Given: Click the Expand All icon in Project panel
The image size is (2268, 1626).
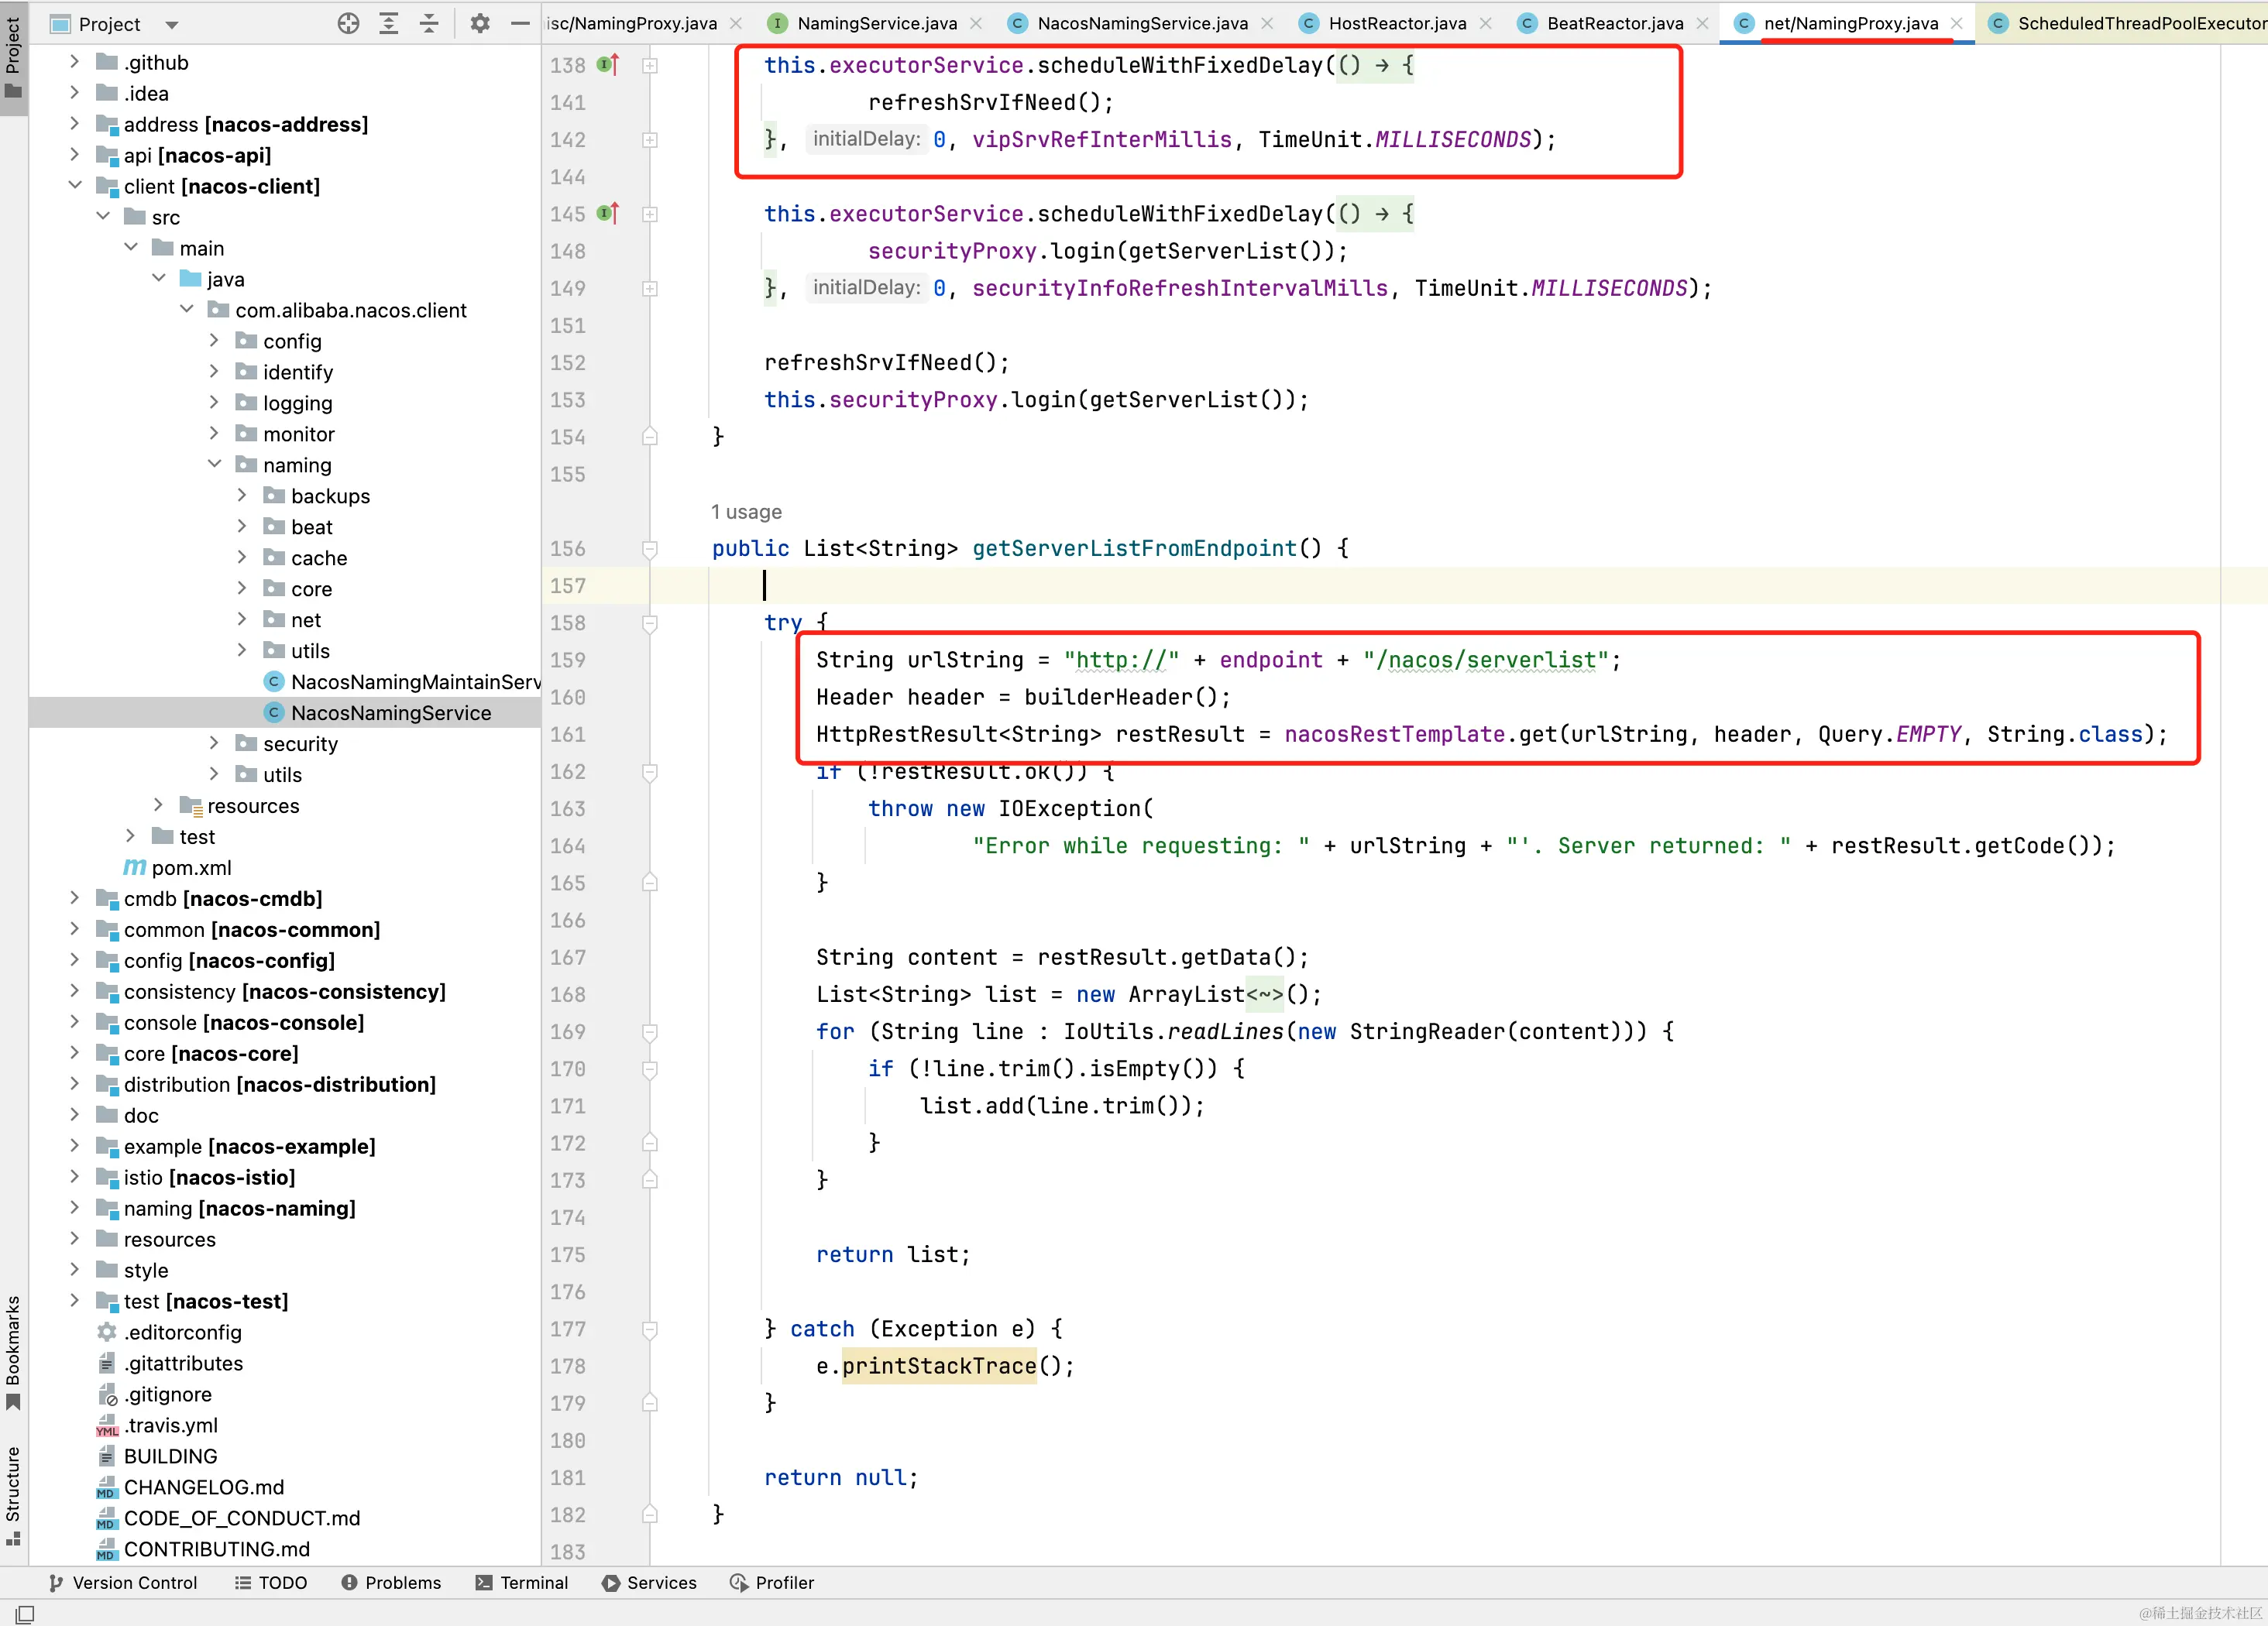Looking at the screenshot, I should [389, 24].
